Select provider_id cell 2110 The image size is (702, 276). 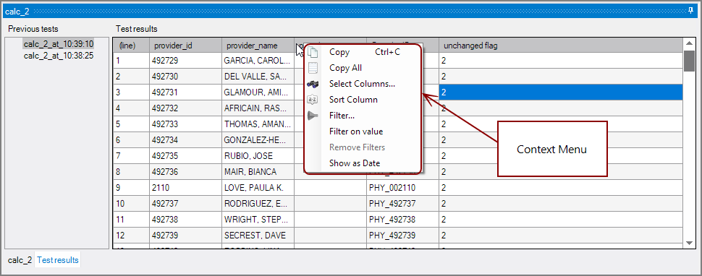click(186, 188)
